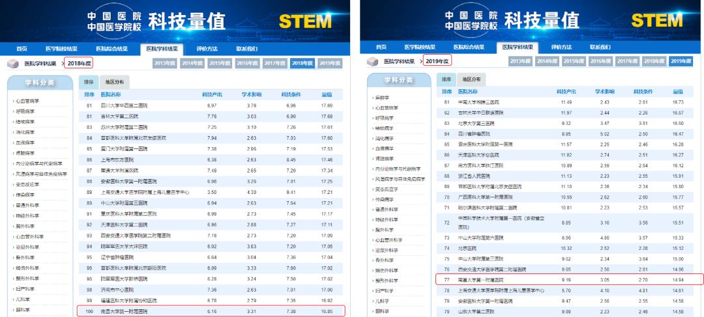
Task: Click 上海市东方医院 row in left table
Action: 211,159
